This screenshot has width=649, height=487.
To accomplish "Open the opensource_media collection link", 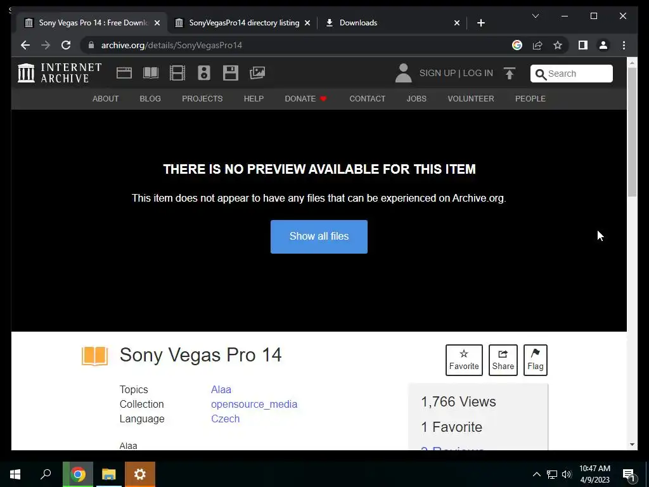I will (x=254, y=404).
